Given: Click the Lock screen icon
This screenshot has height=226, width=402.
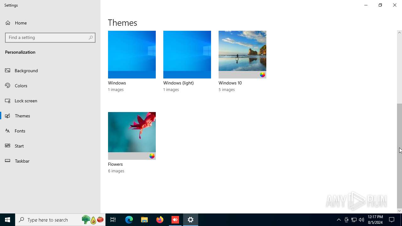Looking at the screenshot, I should (x=8, y=101).
